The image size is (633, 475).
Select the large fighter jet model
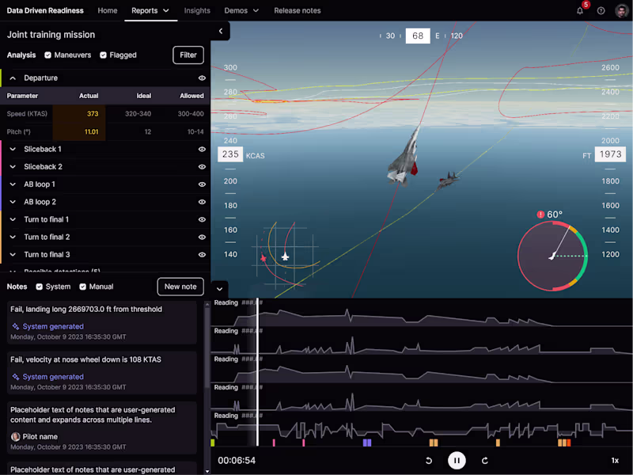click(x=404, y=158)
